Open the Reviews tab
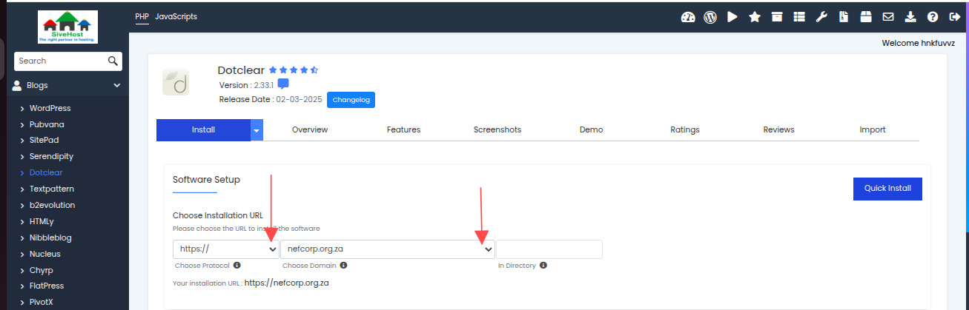This screenshot has height=310, width=969. click(778, 129)
